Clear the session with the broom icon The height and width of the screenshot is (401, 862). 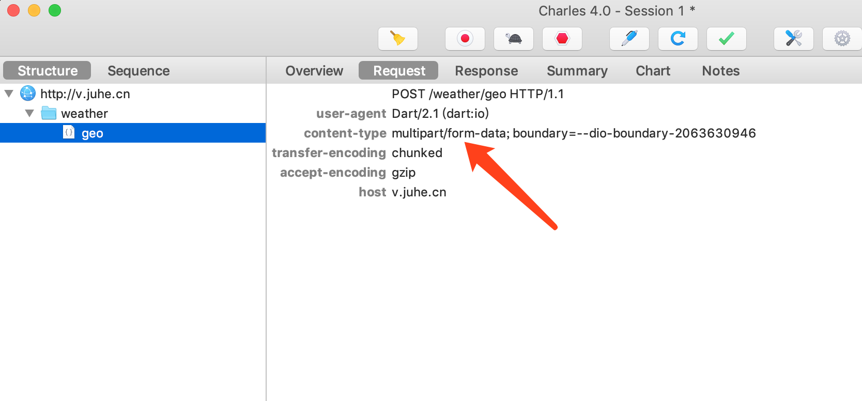click(x=397, y=39)
